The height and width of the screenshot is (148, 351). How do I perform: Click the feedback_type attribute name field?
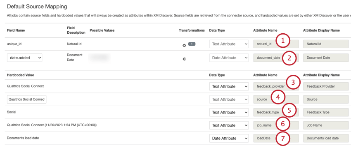point(276,112)
